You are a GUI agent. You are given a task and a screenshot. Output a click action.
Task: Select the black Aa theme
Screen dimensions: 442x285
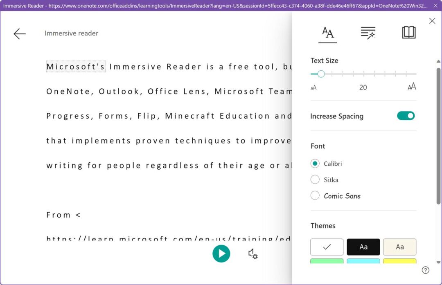tap(363, 247)
